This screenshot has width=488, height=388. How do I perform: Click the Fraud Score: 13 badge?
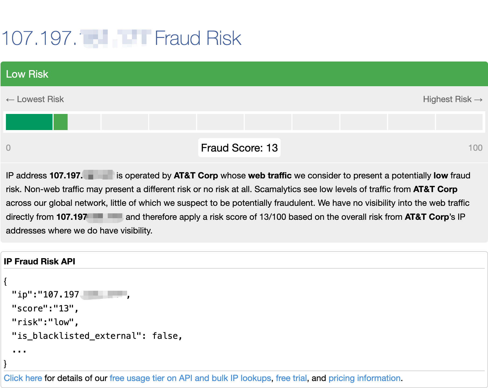[x=239, y=148]
